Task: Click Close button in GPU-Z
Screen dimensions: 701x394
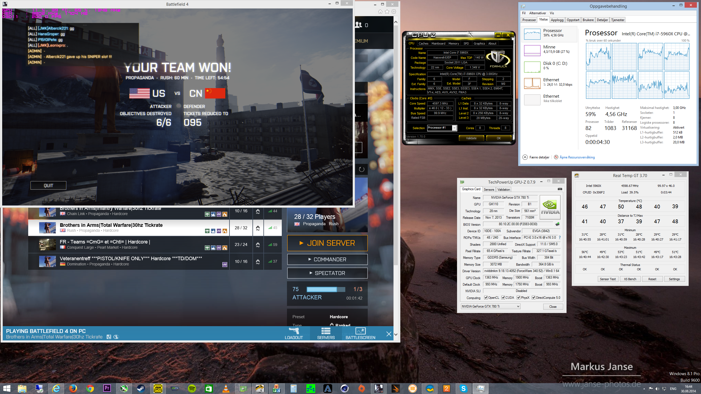Action: (x=553, y=306)
